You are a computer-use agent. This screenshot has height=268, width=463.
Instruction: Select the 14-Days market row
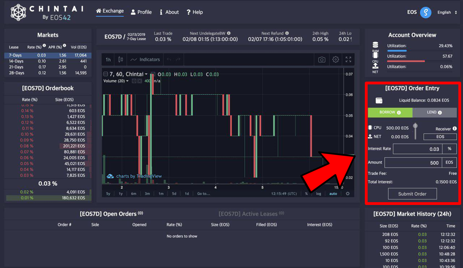point(48,61)
